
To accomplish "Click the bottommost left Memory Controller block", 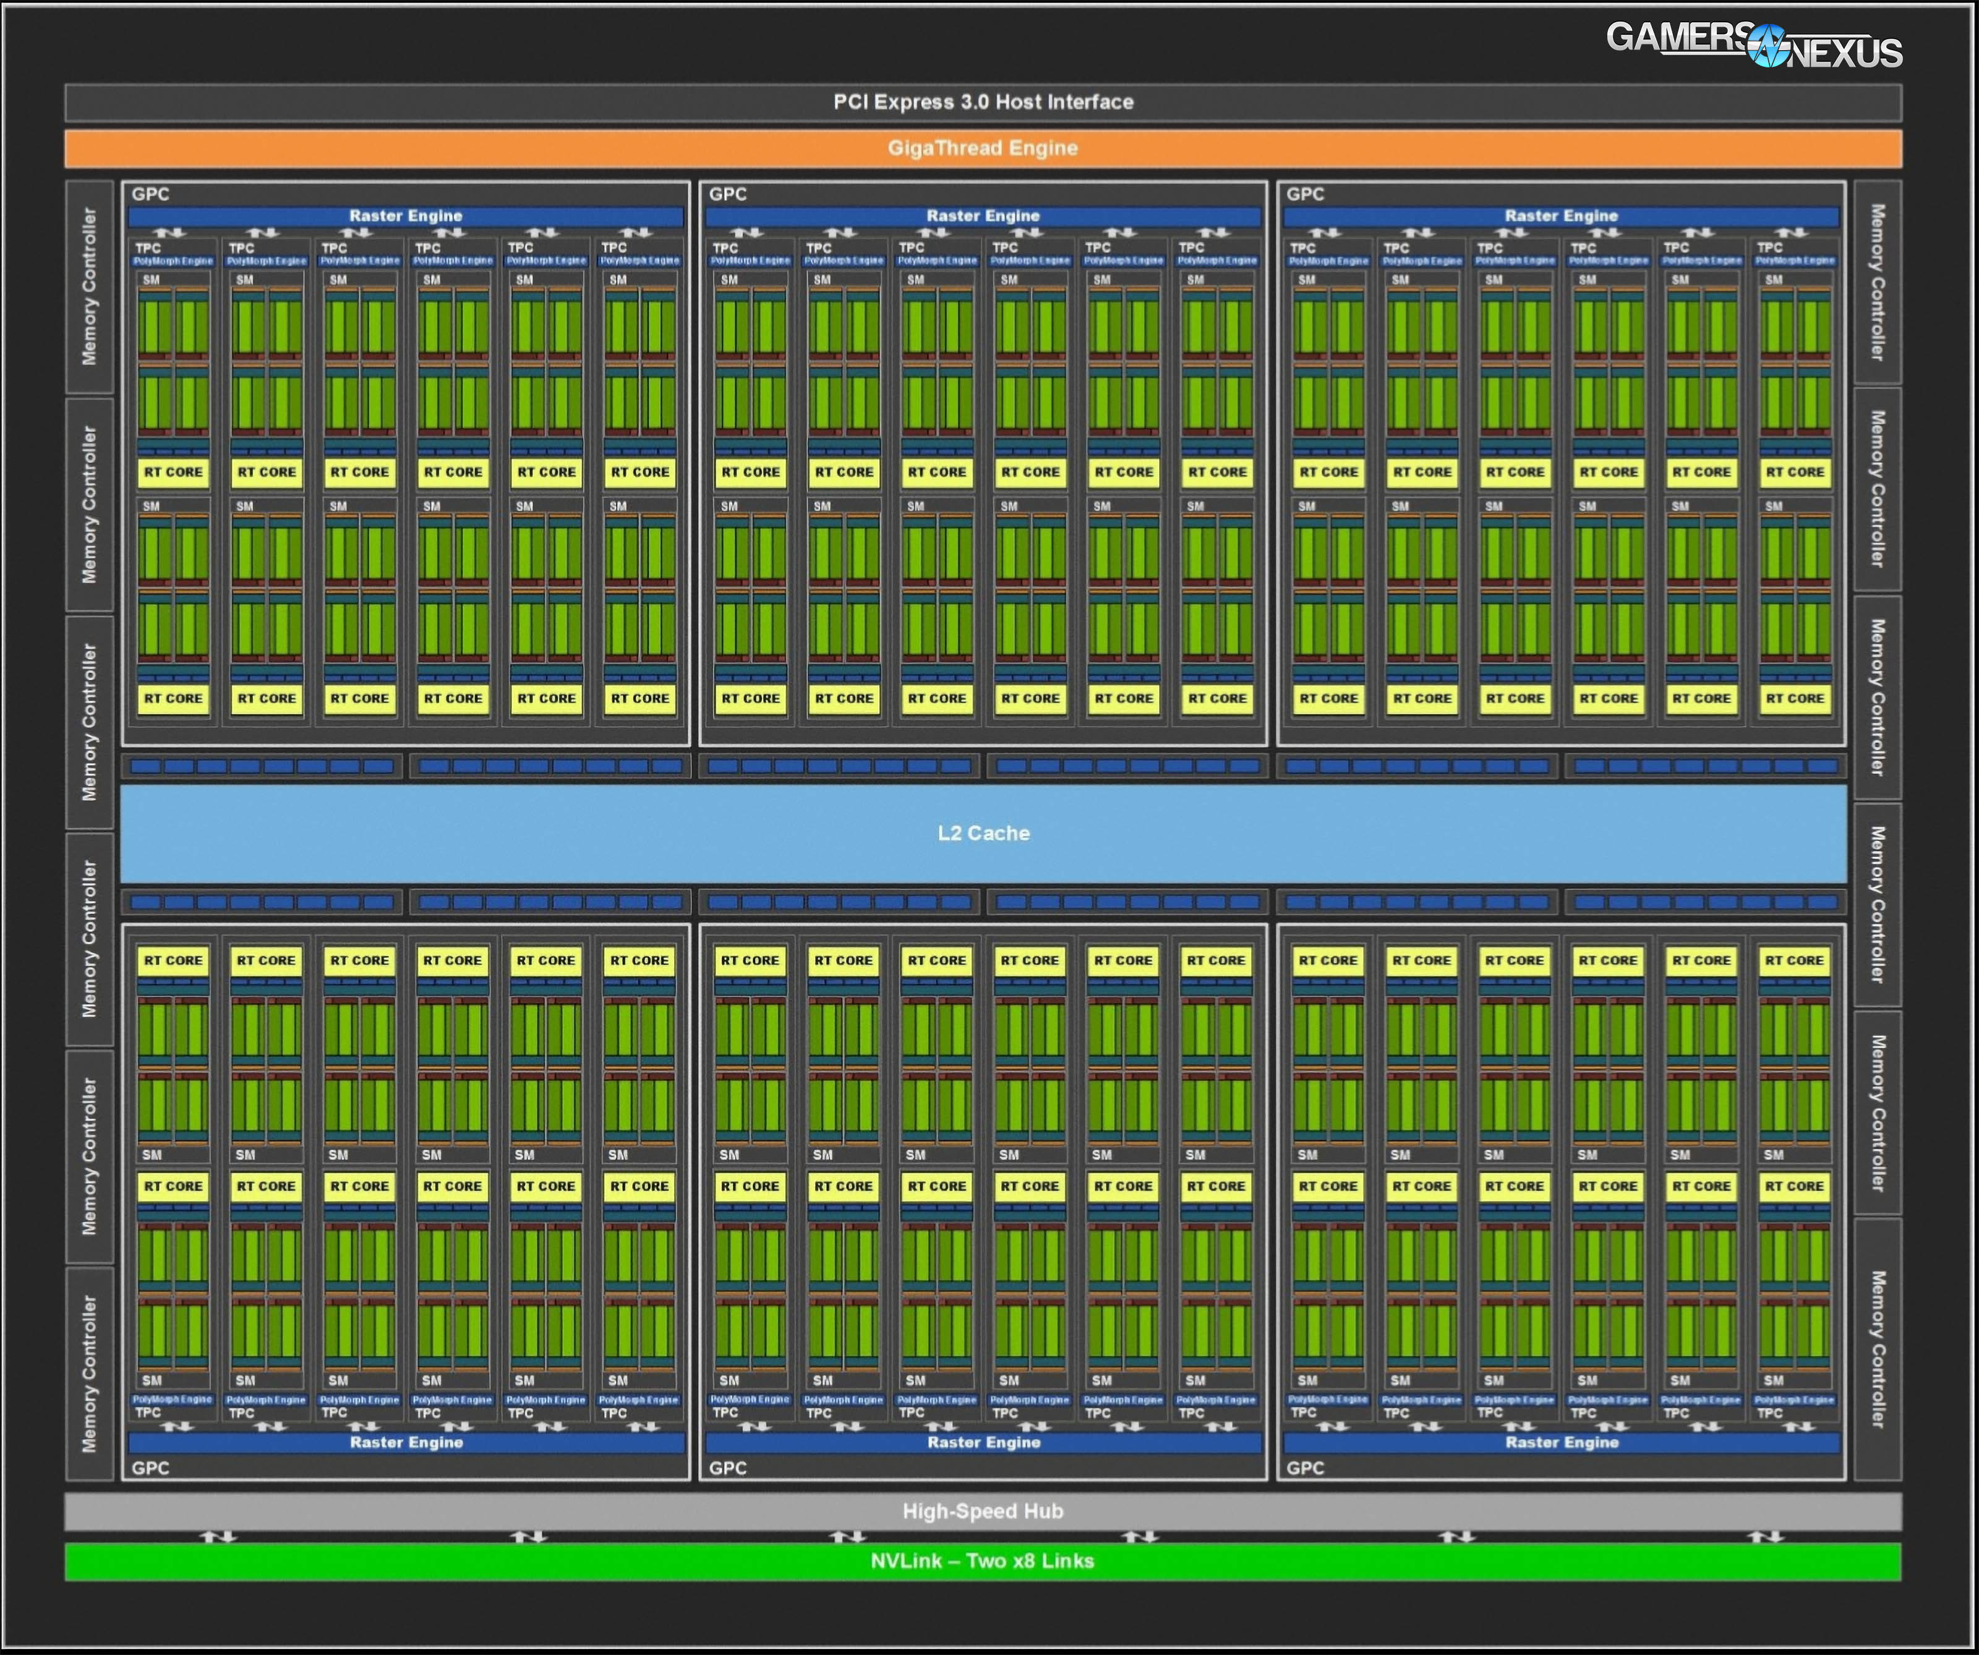I will [x=90, y=1373].
